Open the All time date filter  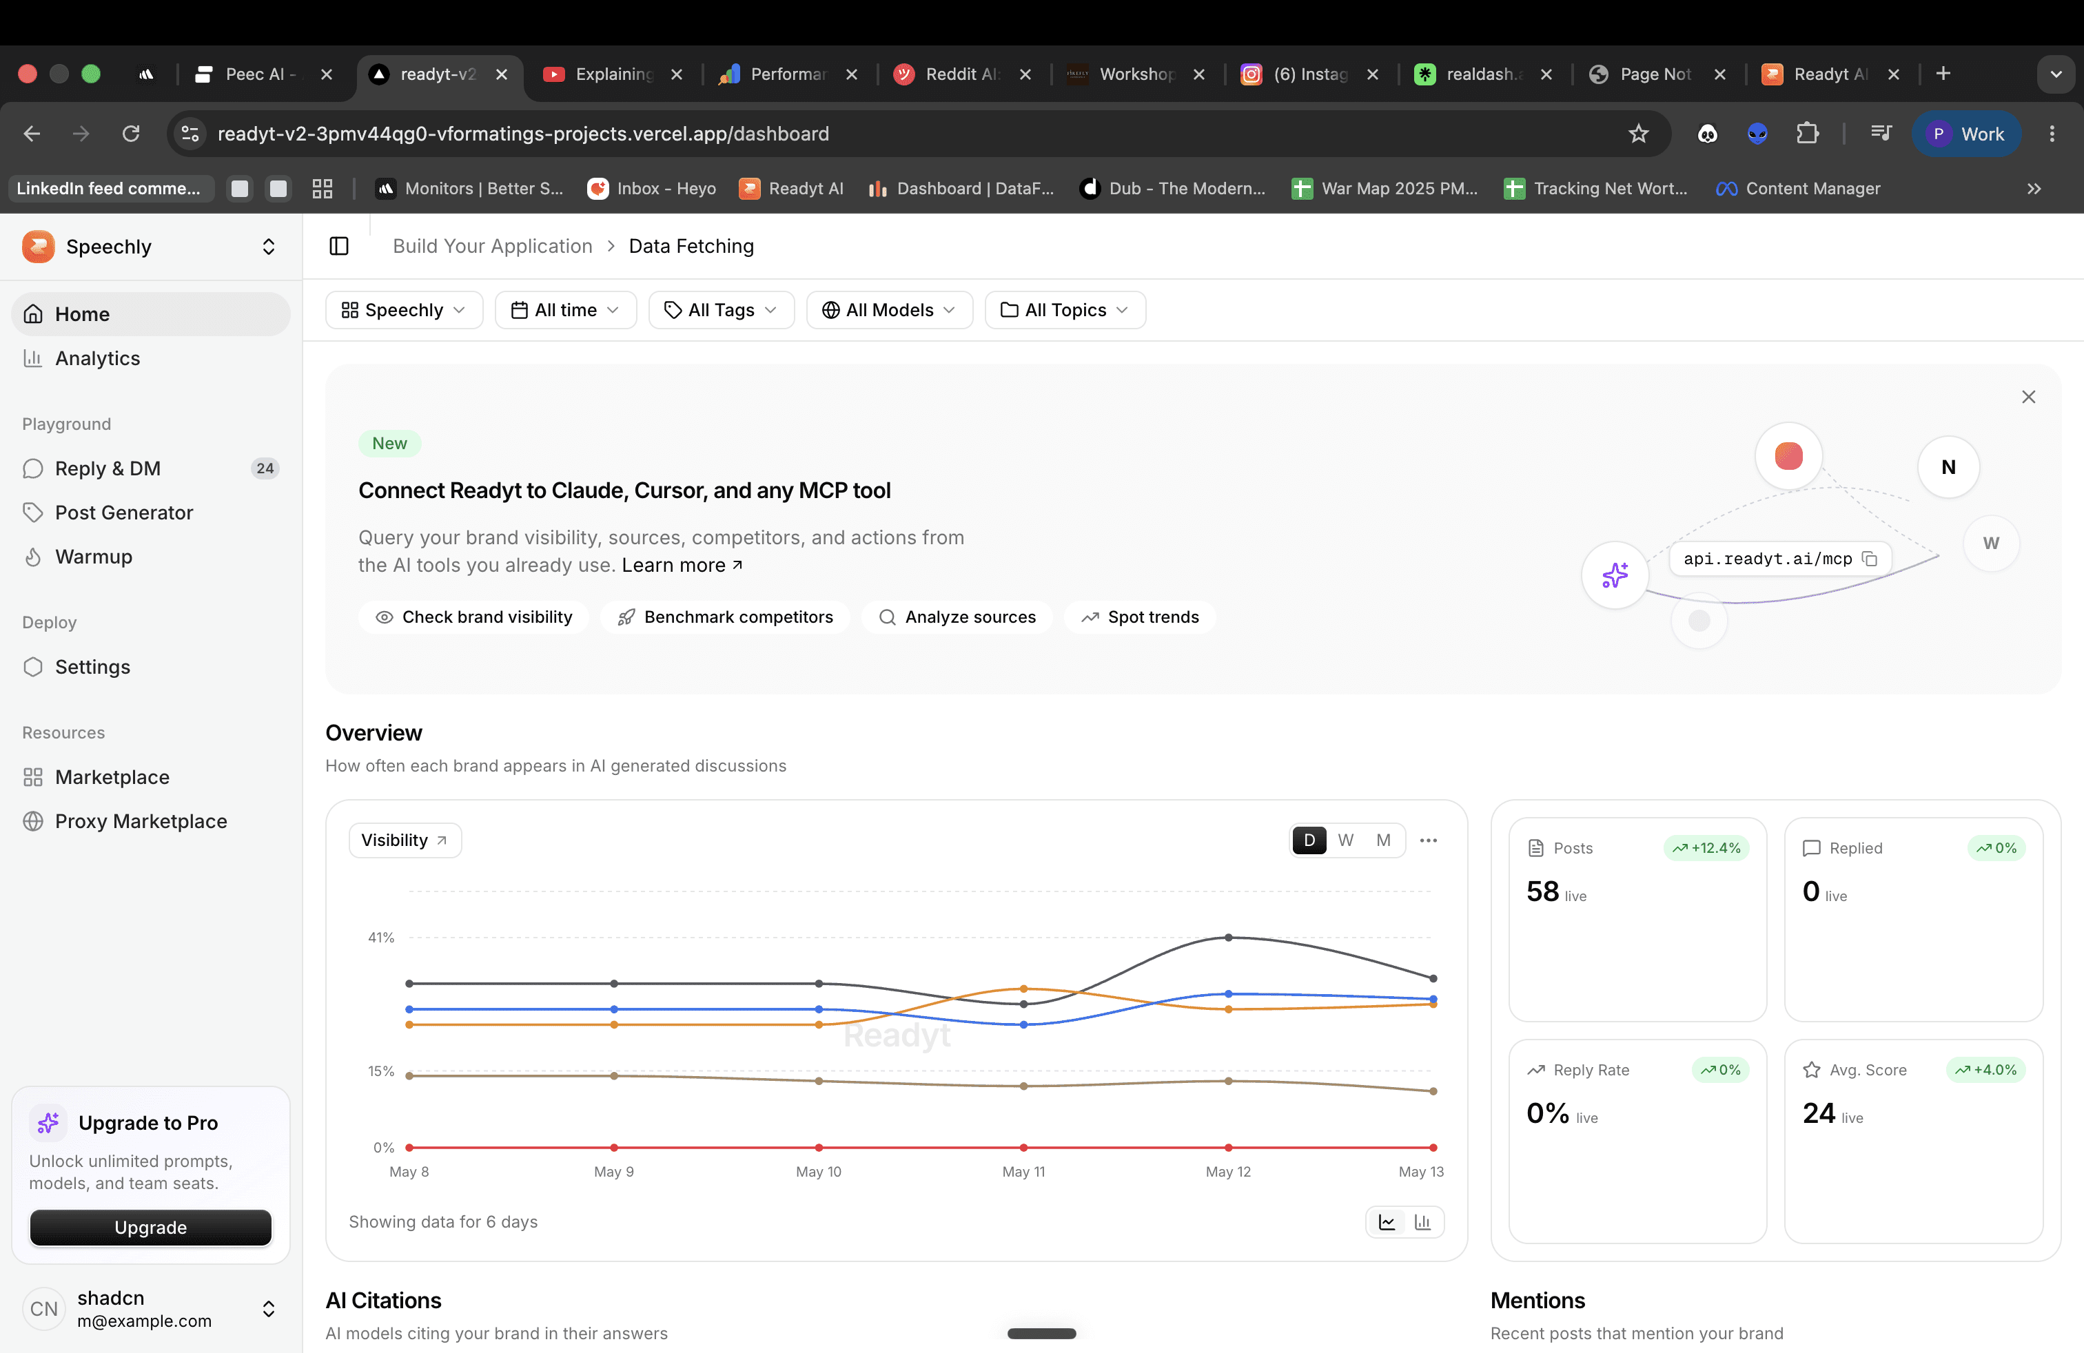[566, 310]
